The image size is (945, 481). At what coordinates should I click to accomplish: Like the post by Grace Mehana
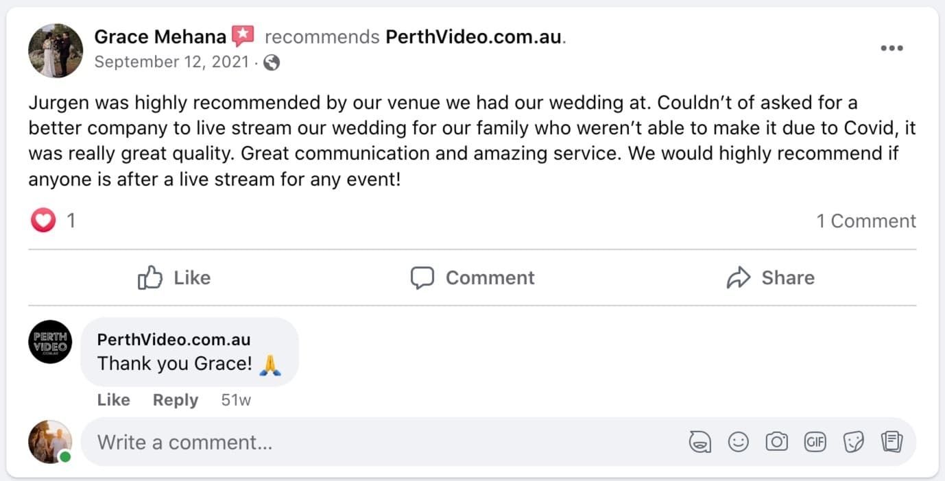pos(174,277)
